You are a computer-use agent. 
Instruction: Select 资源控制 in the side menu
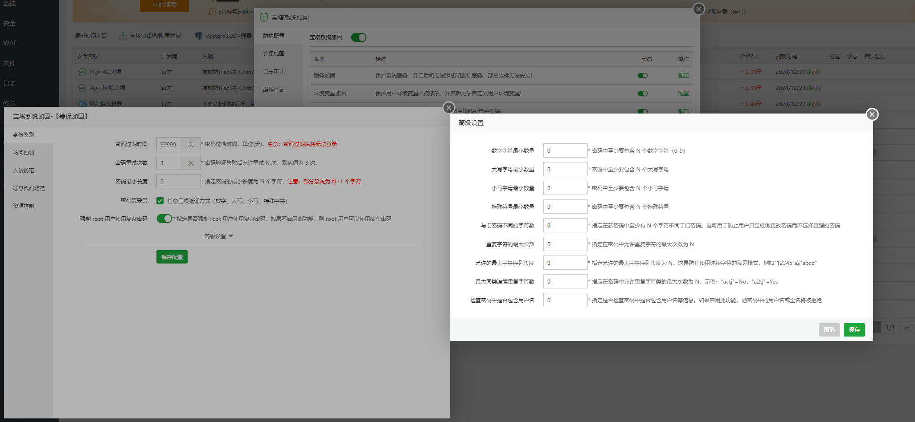pyautogui.click(x=29, y=206)
